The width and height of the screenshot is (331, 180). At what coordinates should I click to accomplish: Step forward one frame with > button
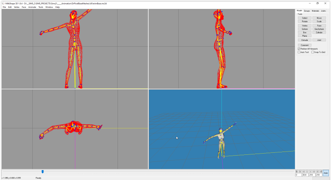(x=311, y=171)
